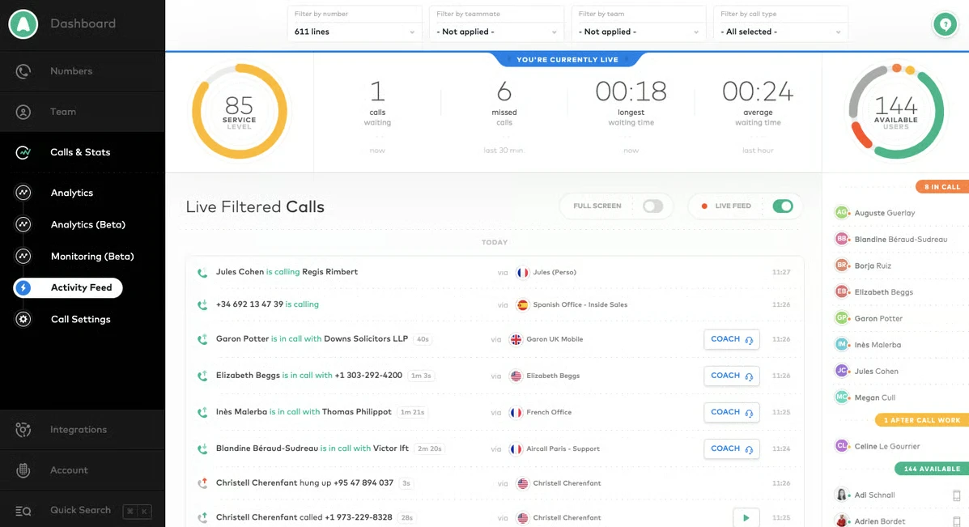969x527 pixels.
Task: Click the 85 Service Level gauge
Action: tap(239, 108)
